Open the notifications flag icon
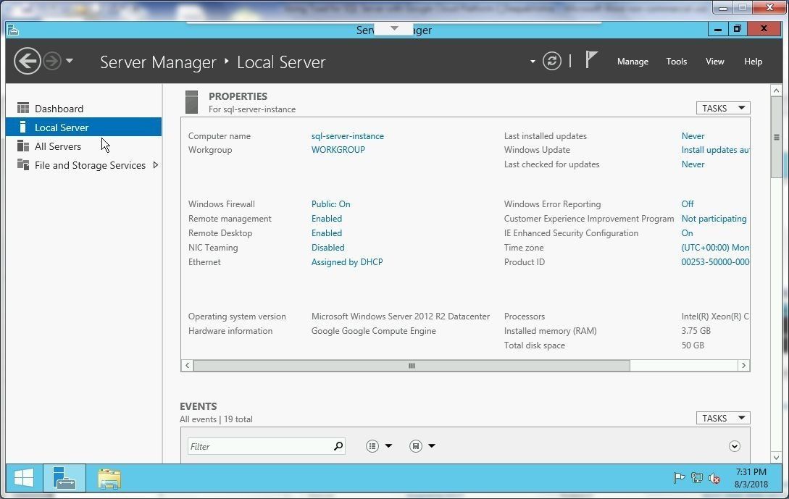The image size is (789, 499). point(591,60)
